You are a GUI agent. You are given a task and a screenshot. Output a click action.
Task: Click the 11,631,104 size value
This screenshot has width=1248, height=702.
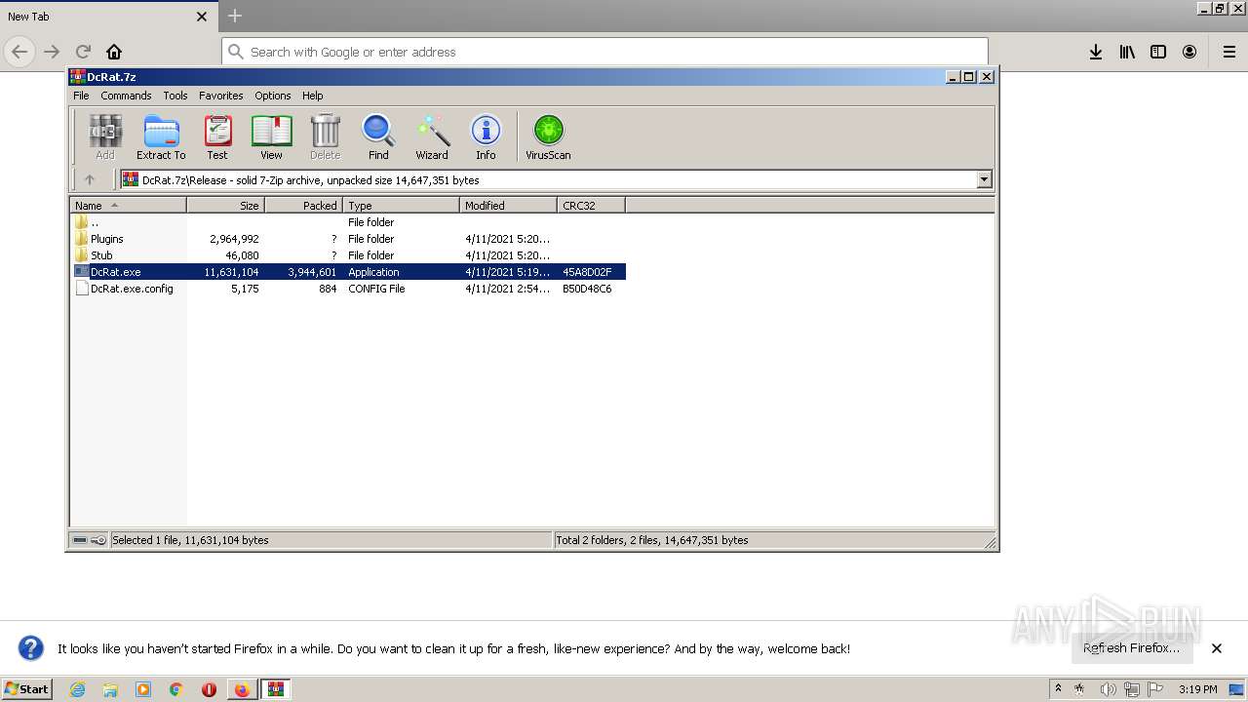pos(231,272)
